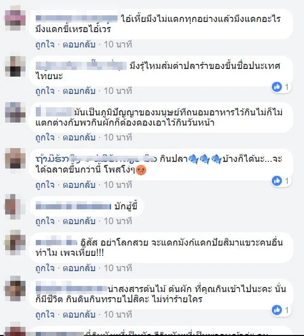Viewport: 304px width, 336px height.
Task: Open blurred author name of บักฮู้ขี้ comment
Action: [x=74, y=207]
